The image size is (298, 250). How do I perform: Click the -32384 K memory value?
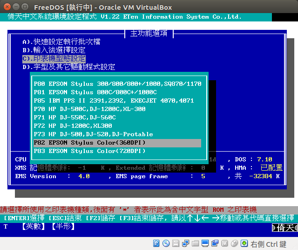point(264,176)
